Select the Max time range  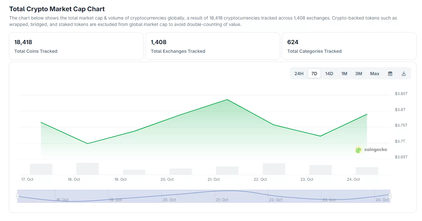[374, 73]
